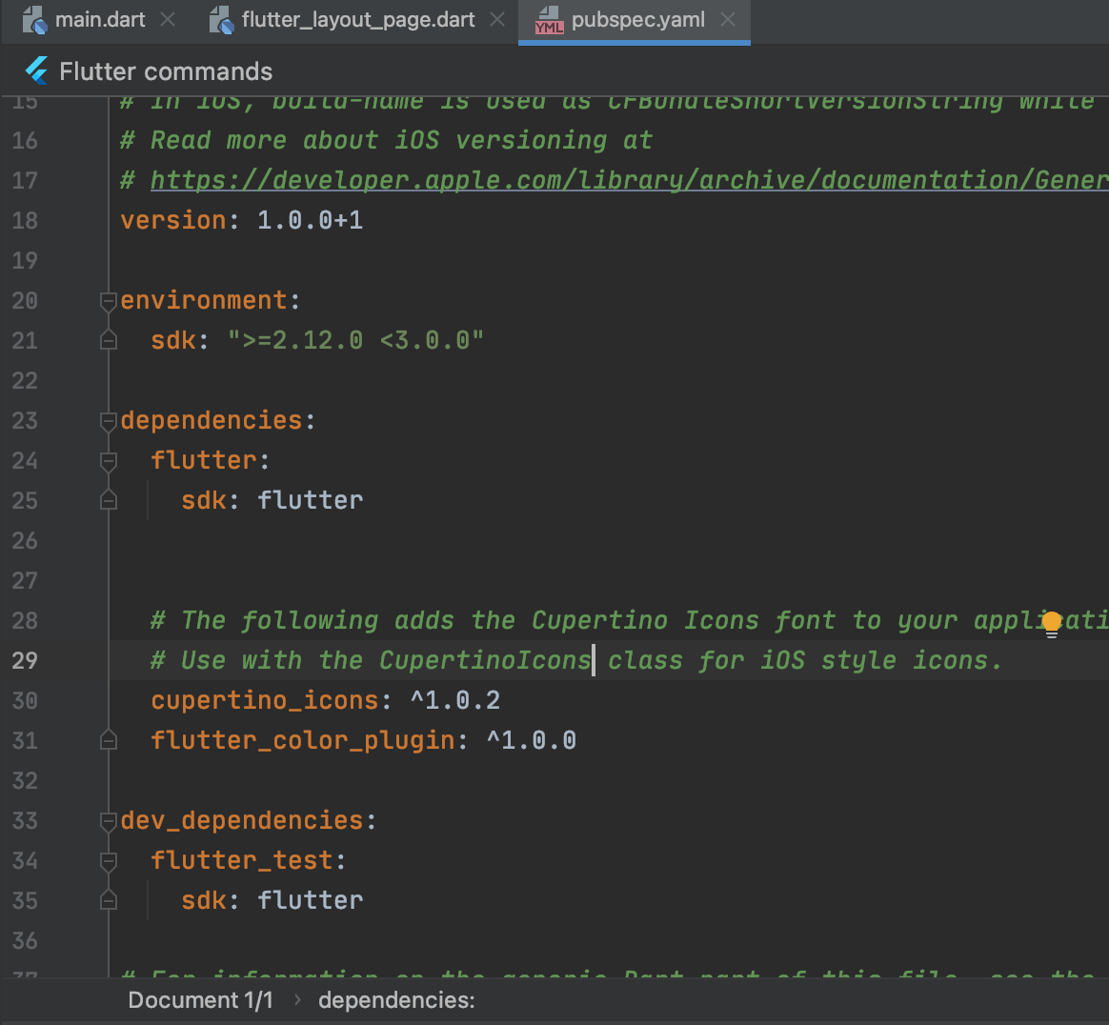1109x1025 pixels.
Task: Collapse the environment block fold marker
Action: point(109,301)
